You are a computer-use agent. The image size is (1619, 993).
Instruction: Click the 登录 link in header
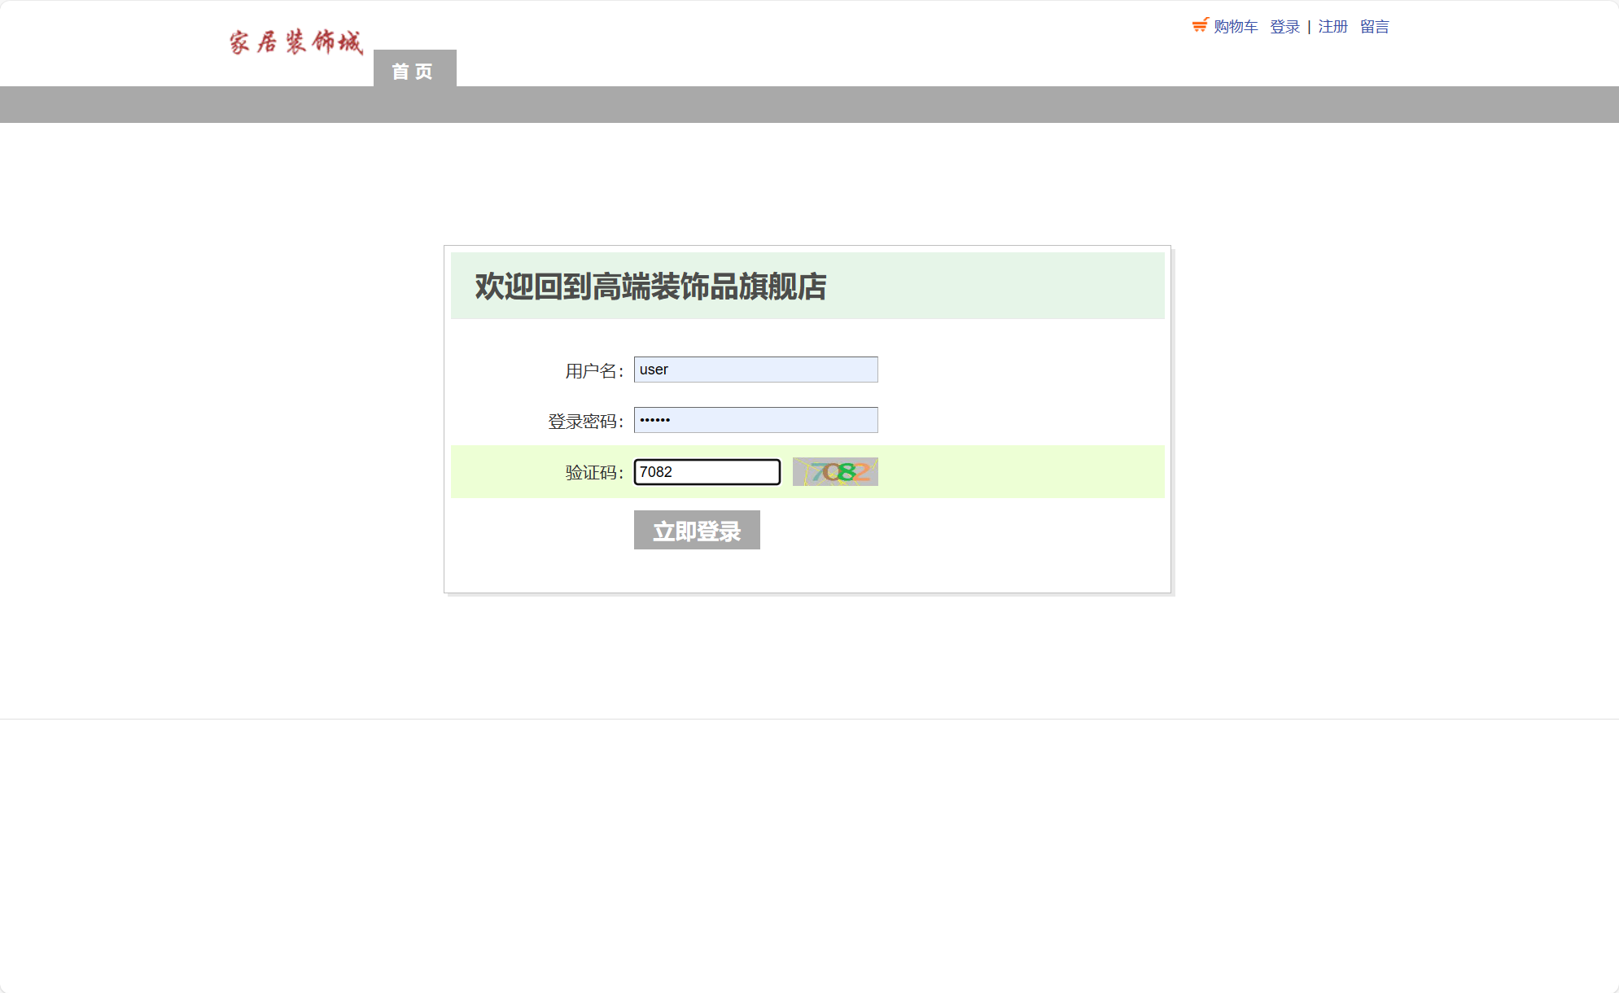1284,27
